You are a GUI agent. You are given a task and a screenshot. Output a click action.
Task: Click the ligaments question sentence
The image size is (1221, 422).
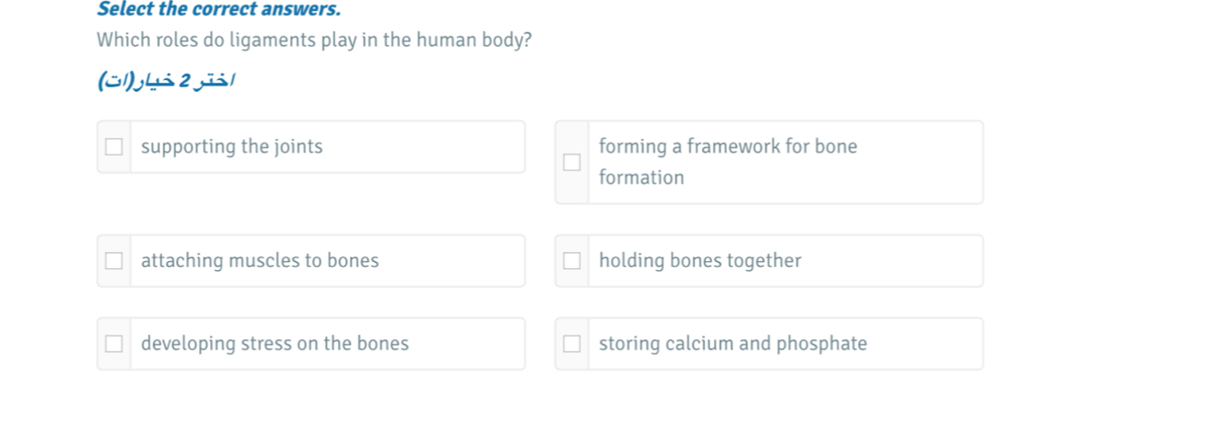(314, 41)
